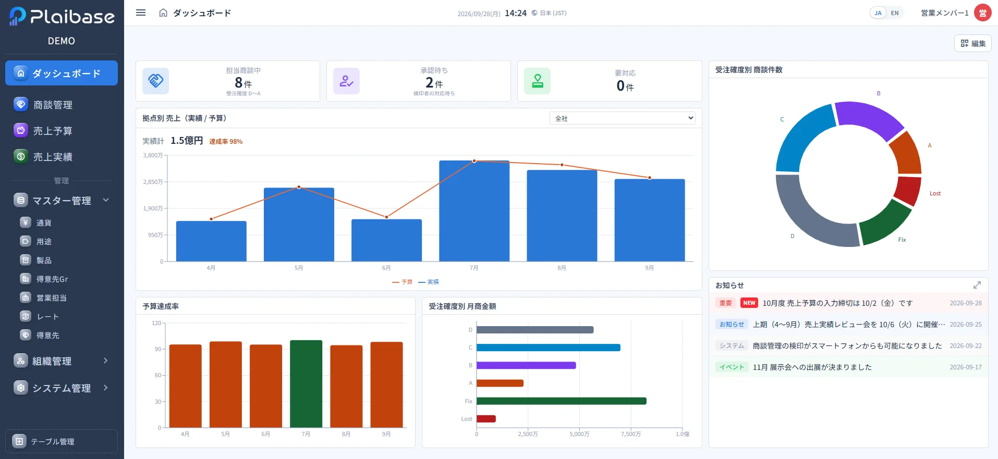Expand the お知らせ panel with the arrow icon

pyautogui.click(x=977, y=285)
